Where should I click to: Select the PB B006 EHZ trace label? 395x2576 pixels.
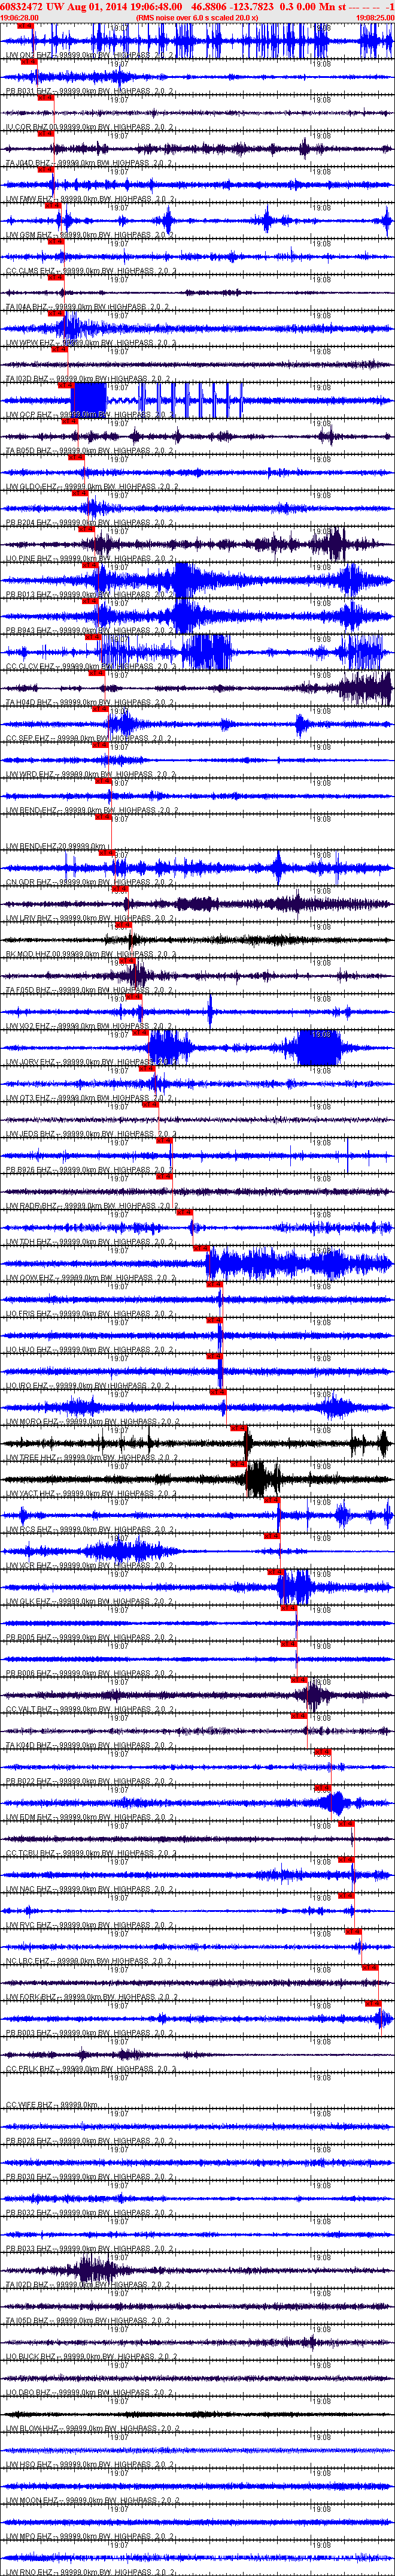(x=91, y=1675)
